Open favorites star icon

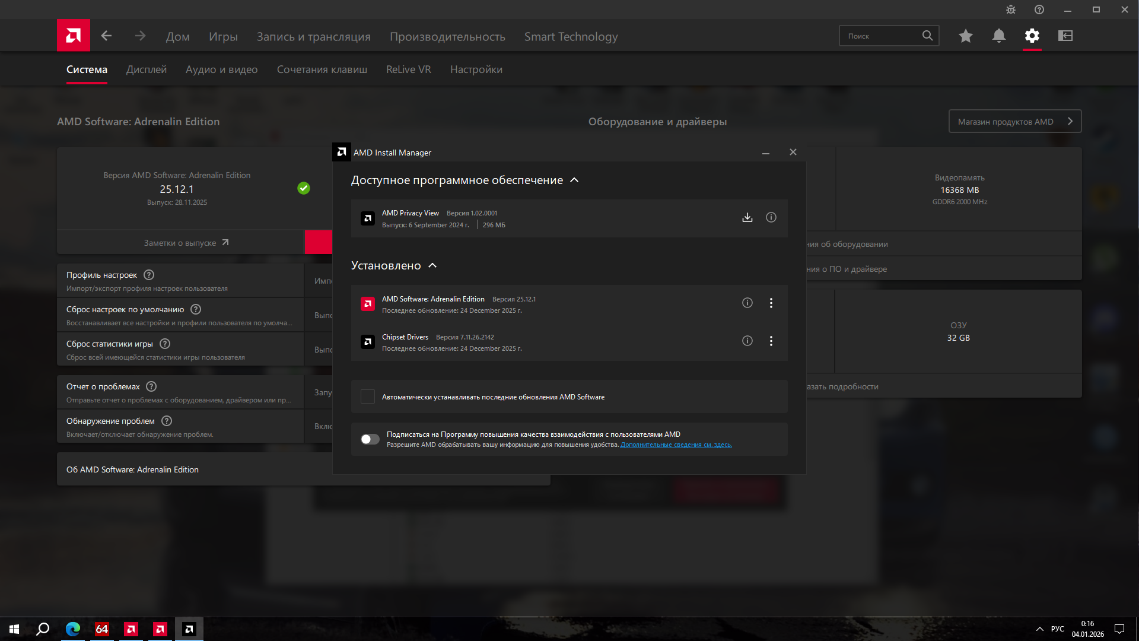966,36
